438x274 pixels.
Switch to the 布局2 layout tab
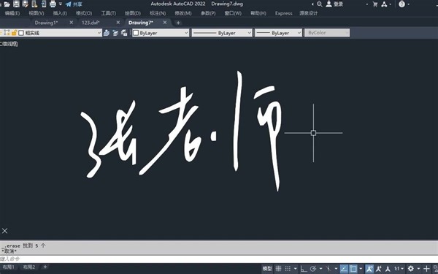(x=29, y=267)
